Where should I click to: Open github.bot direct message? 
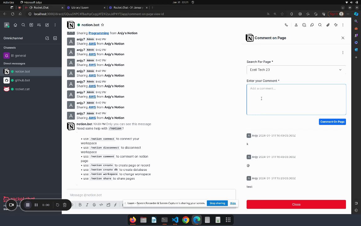point(31,80)
